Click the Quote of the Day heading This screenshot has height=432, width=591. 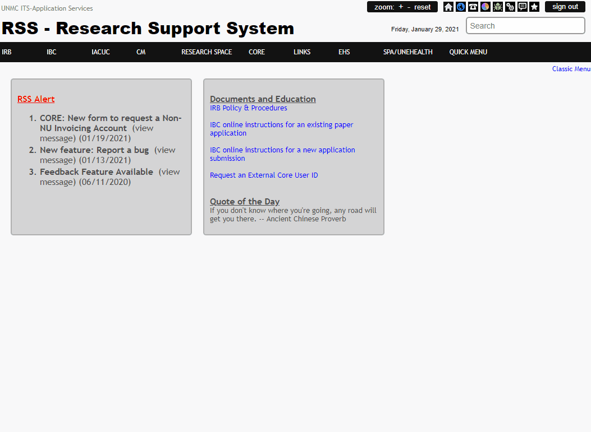tap(245, 201)
